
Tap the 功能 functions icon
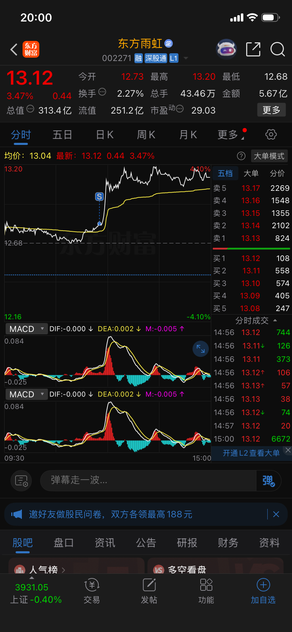[x=206, y=591]
